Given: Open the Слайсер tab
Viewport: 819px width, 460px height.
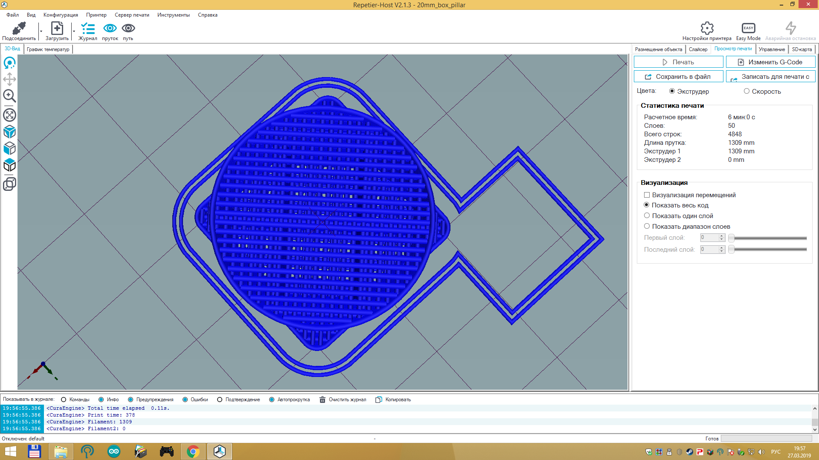Looking at the screenshot, I should coord(698,49).
